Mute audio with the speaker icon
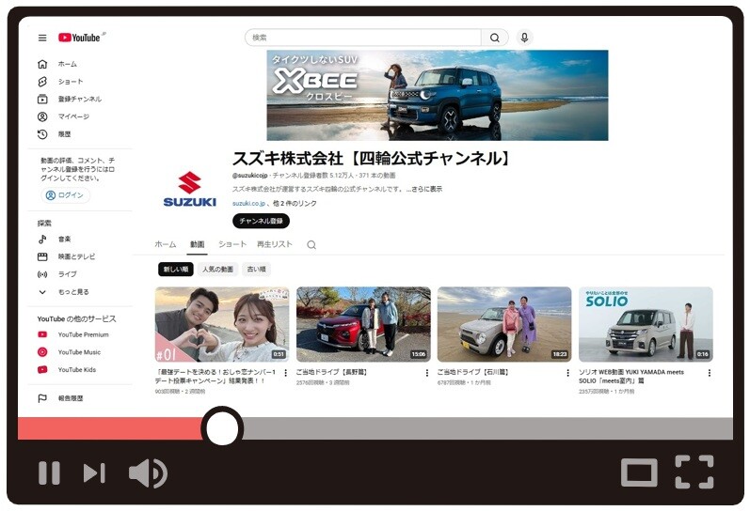Screen dimensions: 750x511 point(148,472)
